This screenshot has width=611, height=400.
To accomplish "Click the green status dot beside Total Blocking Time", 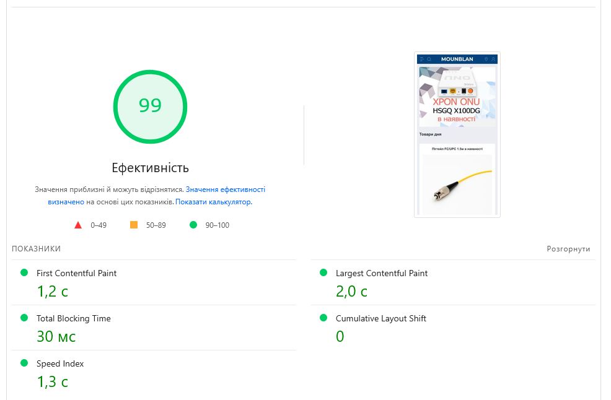I will coord(24,318).
